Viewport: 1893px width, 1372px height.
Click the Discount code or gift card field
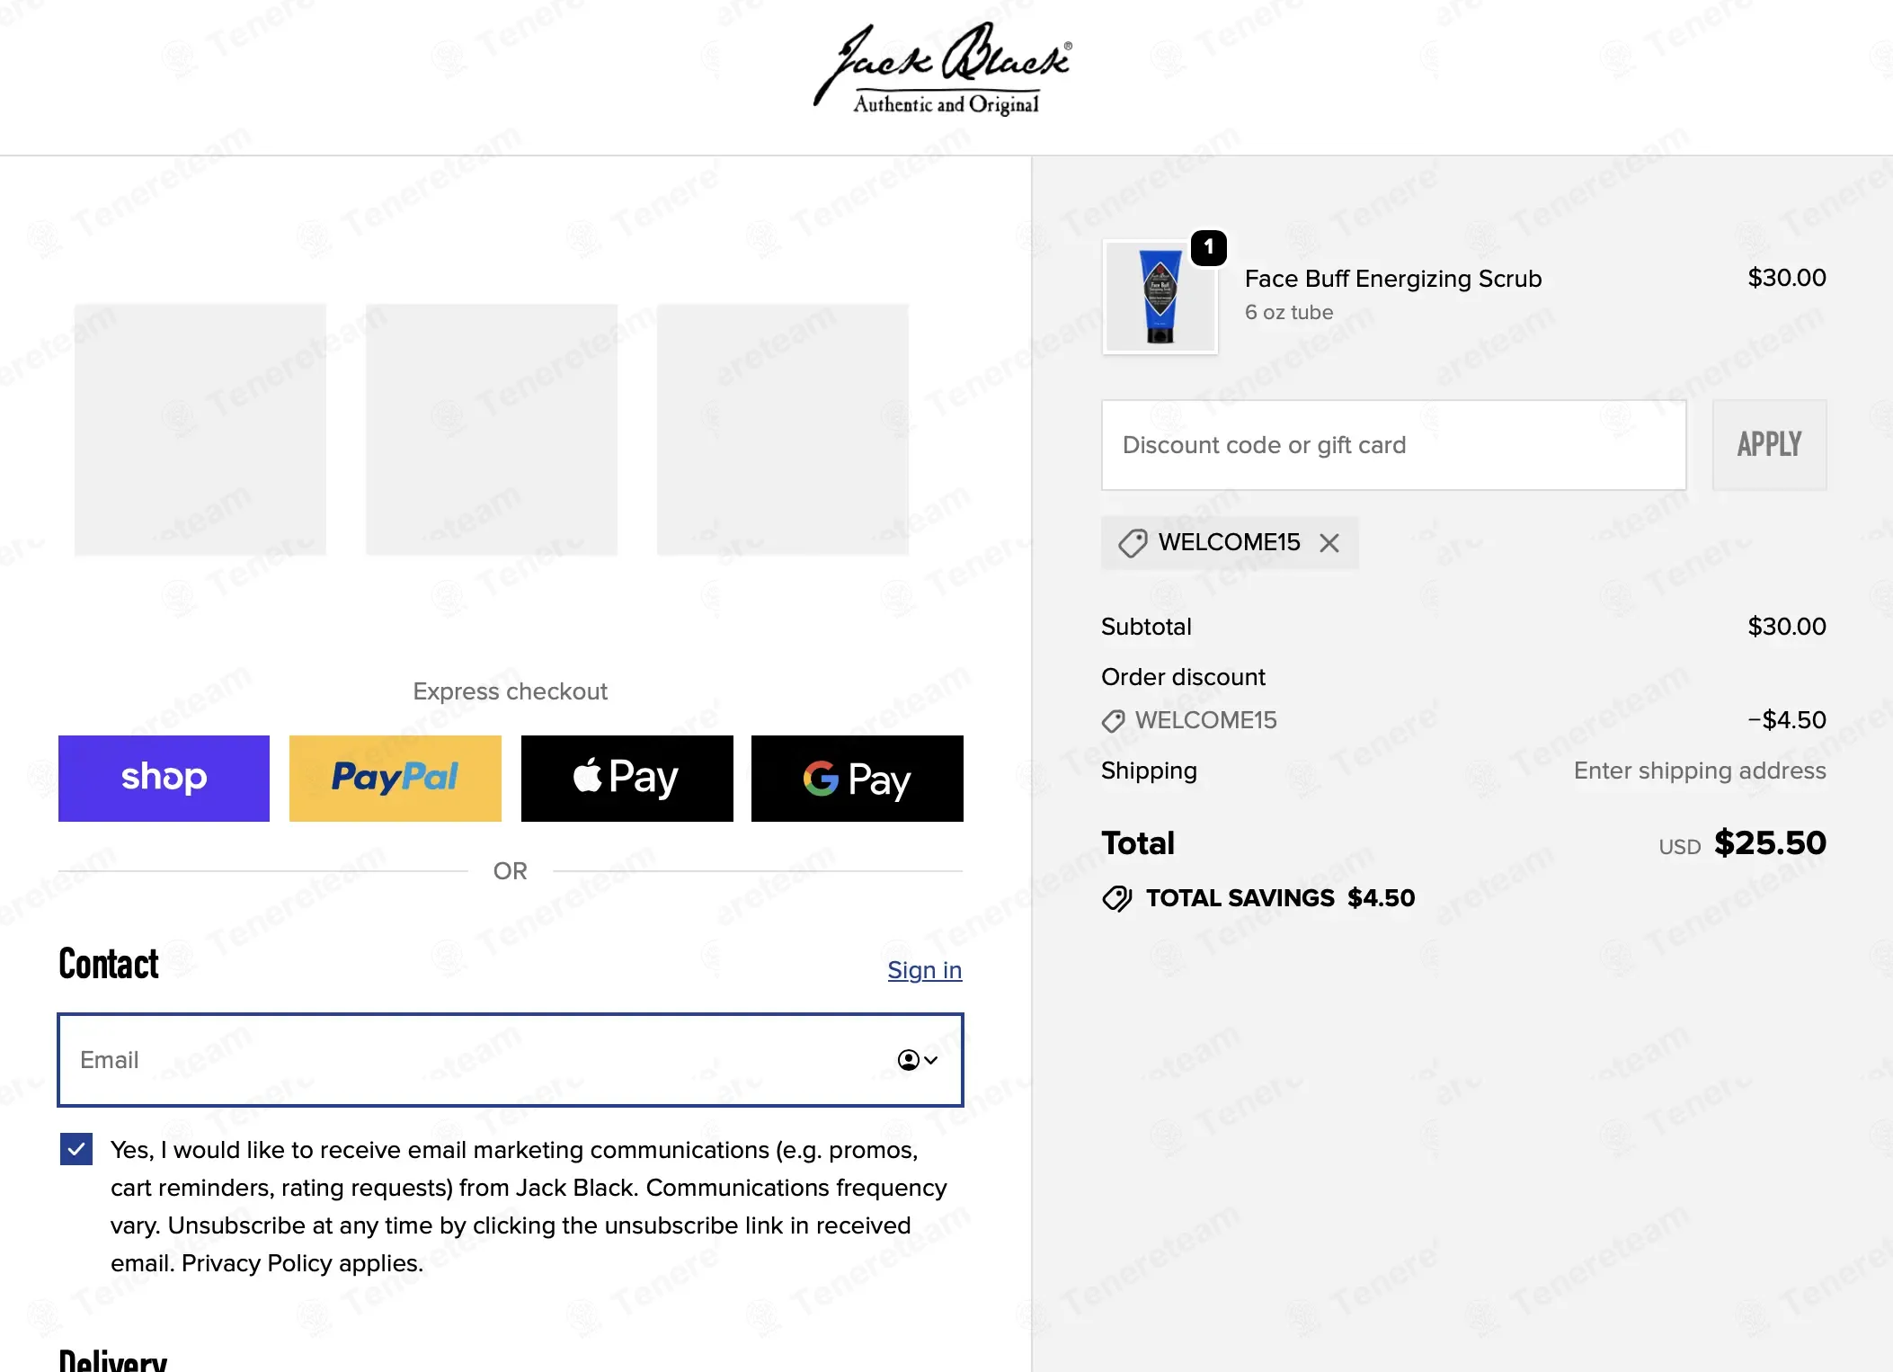pos(1394,445)
